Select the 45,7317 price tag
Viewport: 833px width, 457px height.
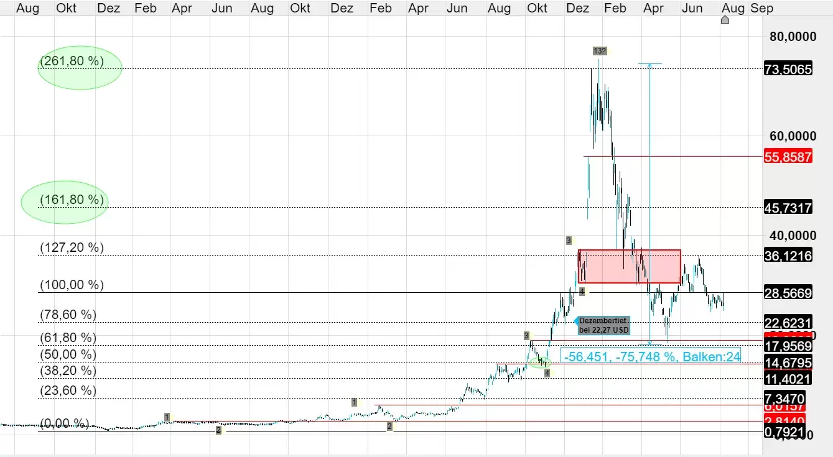tap(788, 208)
